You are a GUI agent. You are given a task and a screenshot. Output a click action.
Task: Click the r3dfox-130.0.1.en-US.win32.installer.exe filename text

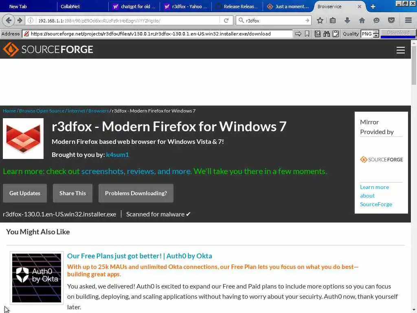(59, 214)
